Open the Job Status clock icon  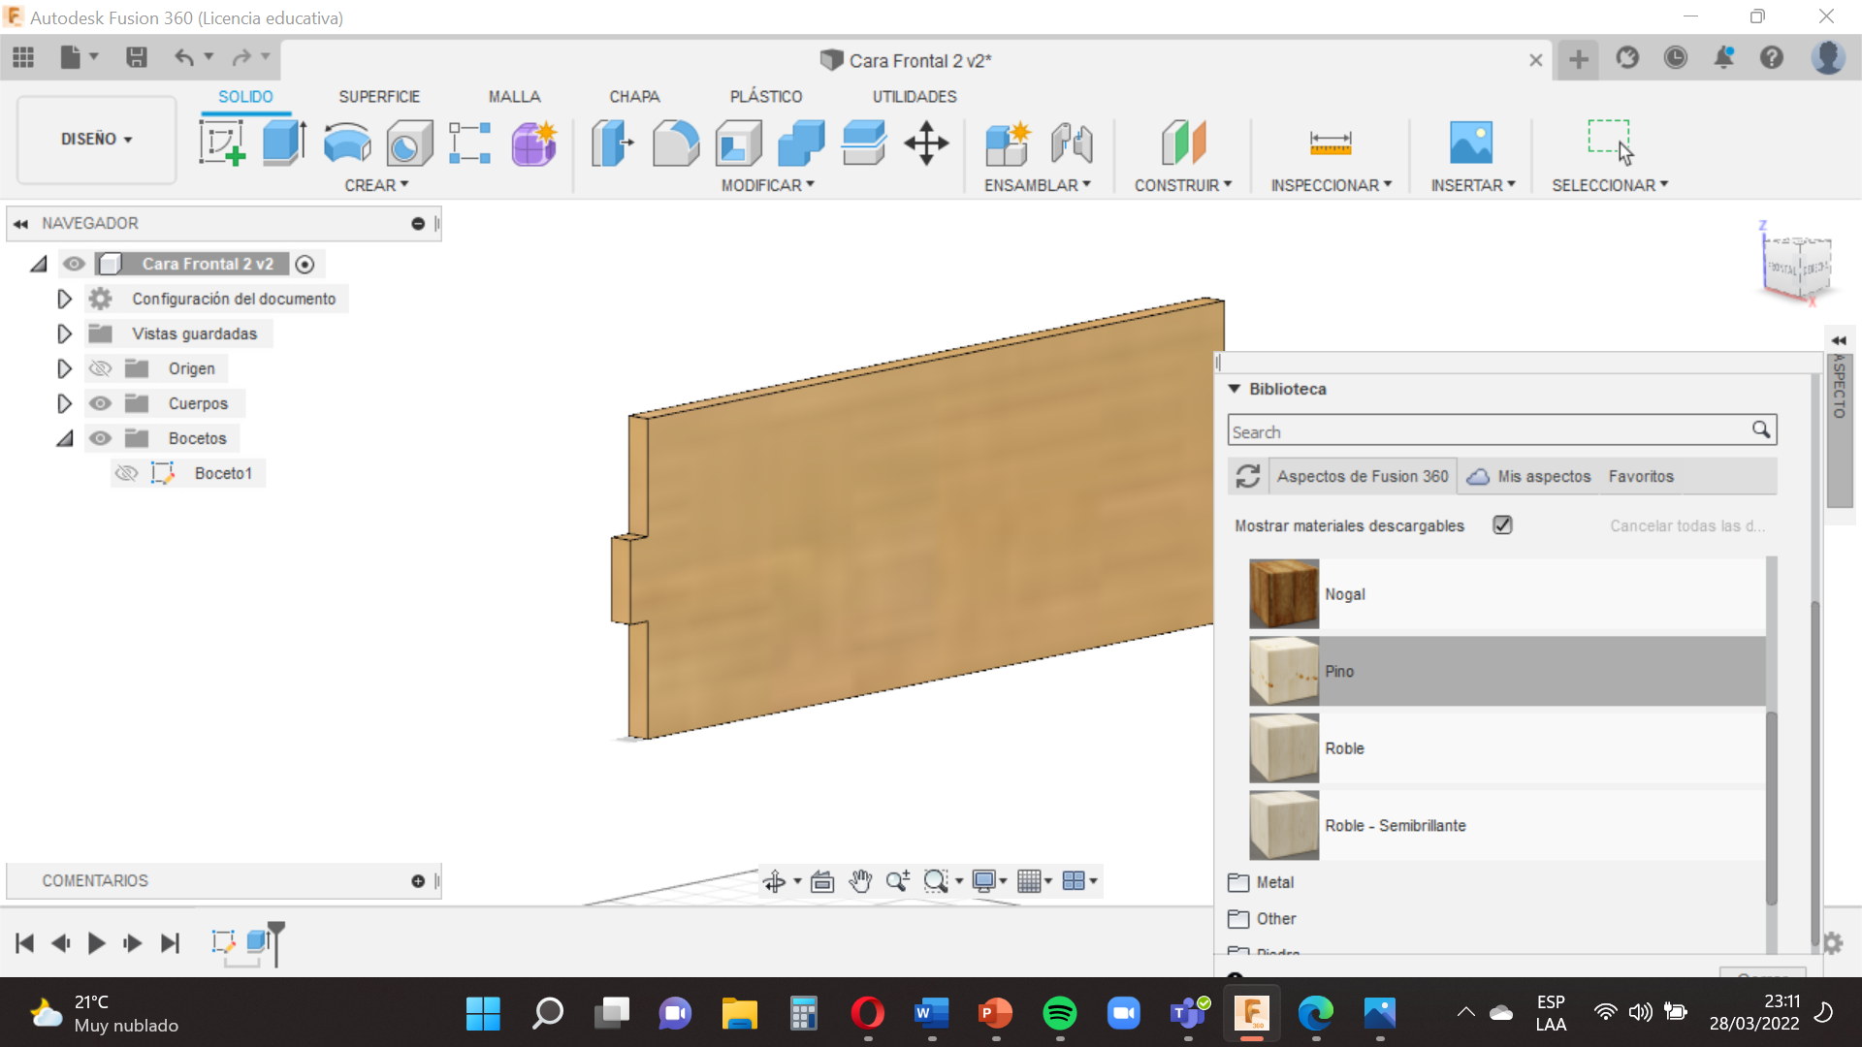1676,58
